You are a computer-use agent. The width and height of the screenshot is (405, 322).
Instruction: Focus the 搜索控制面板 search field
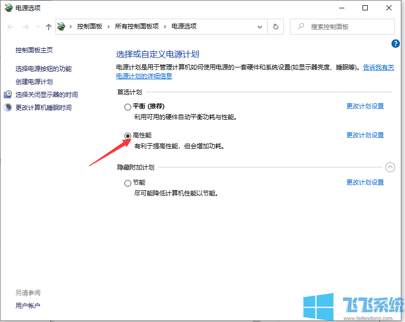click(x=342, y=26)
